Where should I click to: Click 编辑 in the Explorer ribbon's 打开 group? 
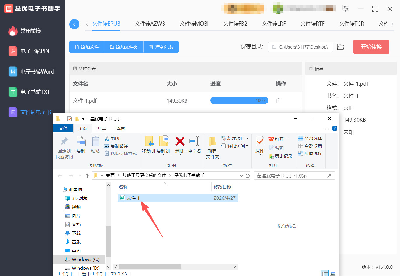276,148
